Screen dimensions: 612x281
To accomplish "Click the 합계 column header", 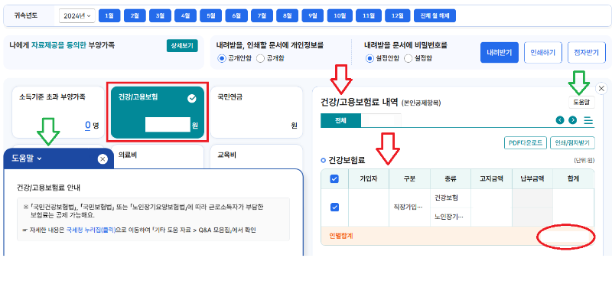I will [573, 179].
